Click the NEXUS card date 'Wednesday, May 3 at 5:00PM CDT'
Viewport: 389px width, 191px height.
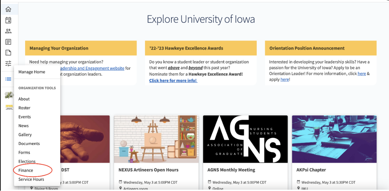pos(150,183)
